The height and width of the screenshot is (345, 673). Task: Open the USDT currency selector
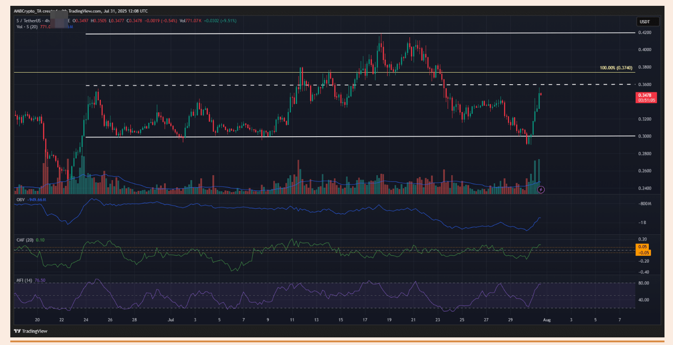click(x=644, y=22)
